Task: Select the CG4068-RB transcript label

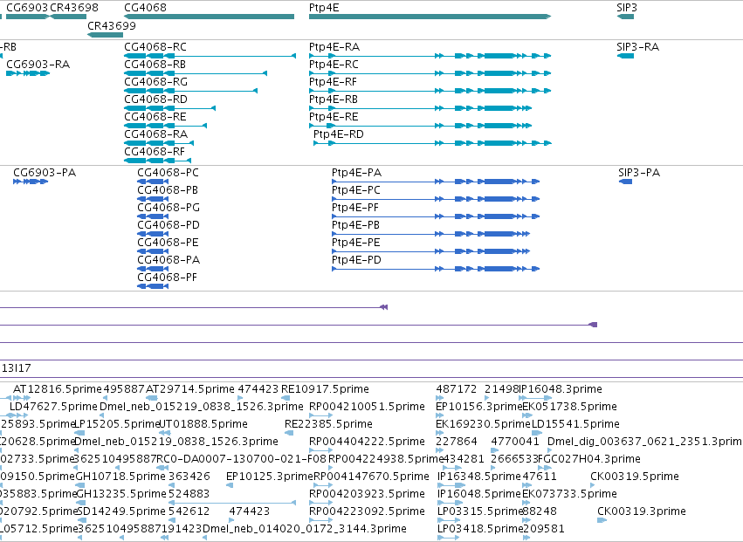Action: (x=155, y=65)
